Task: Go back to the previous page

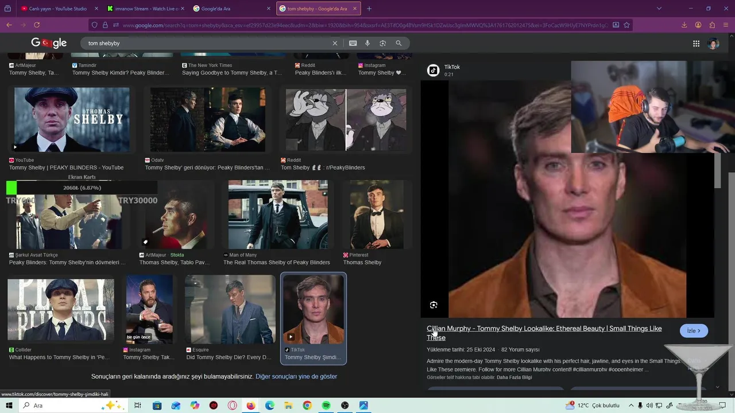Action: 9,25
